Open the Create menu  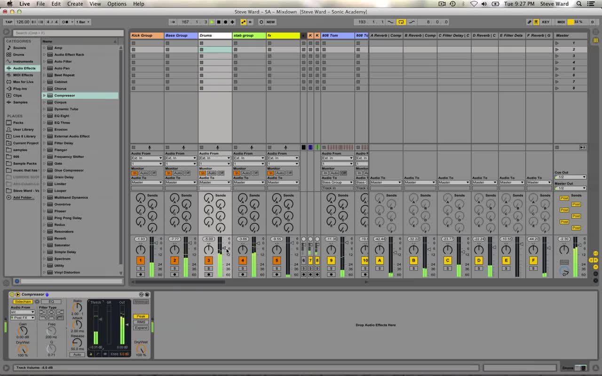pyautogui.click(x=75, y=4)
